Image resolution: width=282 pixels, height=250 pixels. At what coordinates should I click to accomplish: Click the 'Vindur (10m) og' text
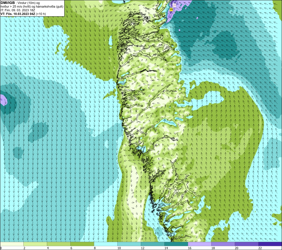click(x=28, y=3)
